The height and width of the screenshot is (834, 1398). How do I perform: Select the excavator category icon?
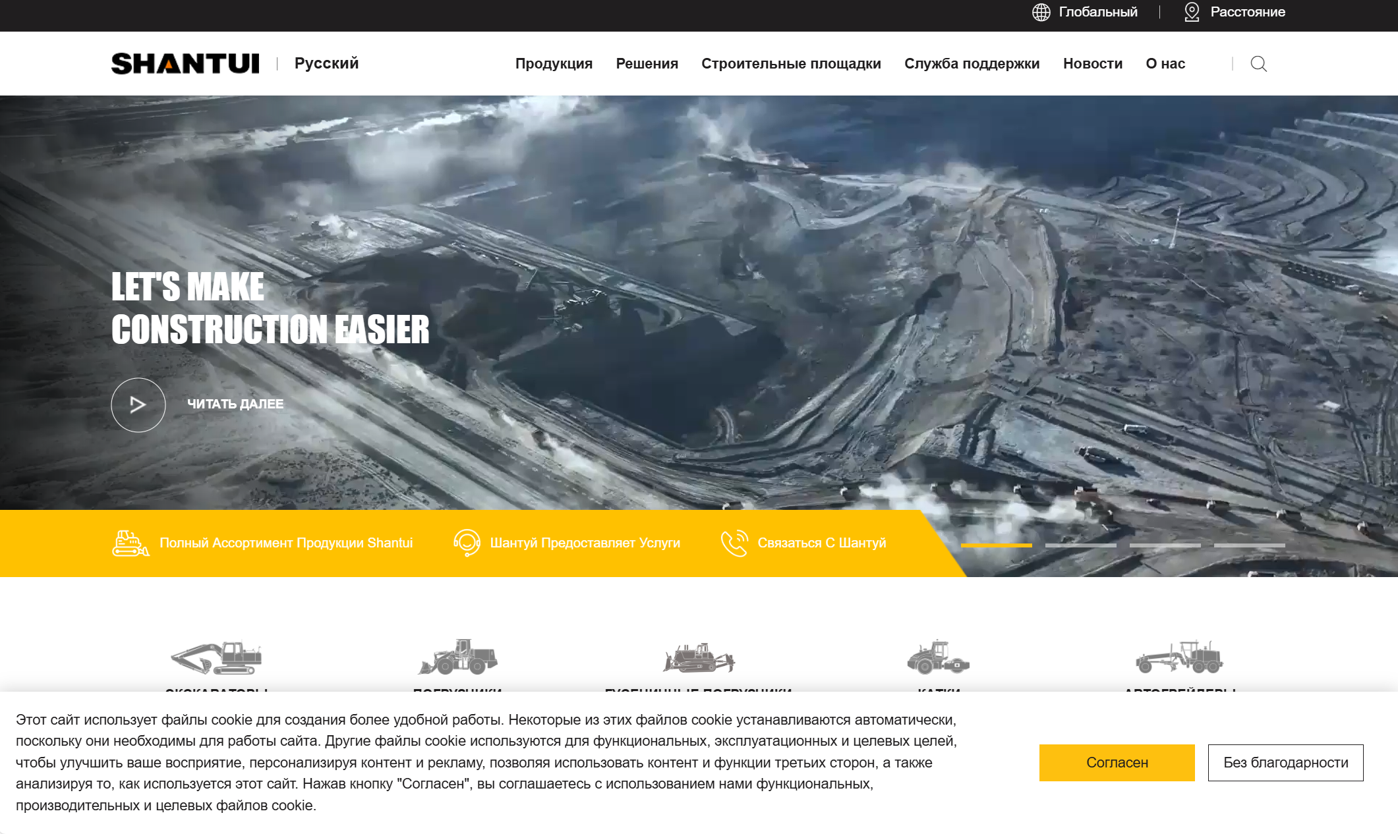click(216, 657)
